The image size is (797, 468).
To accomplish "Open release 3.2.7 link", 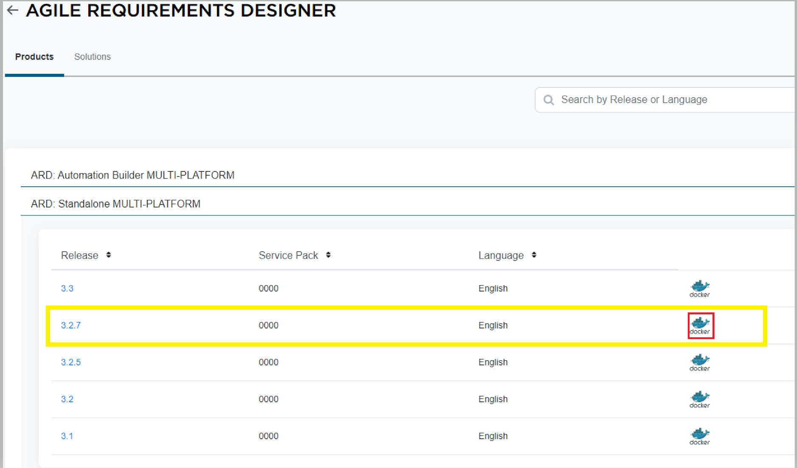I will point(70,325).
